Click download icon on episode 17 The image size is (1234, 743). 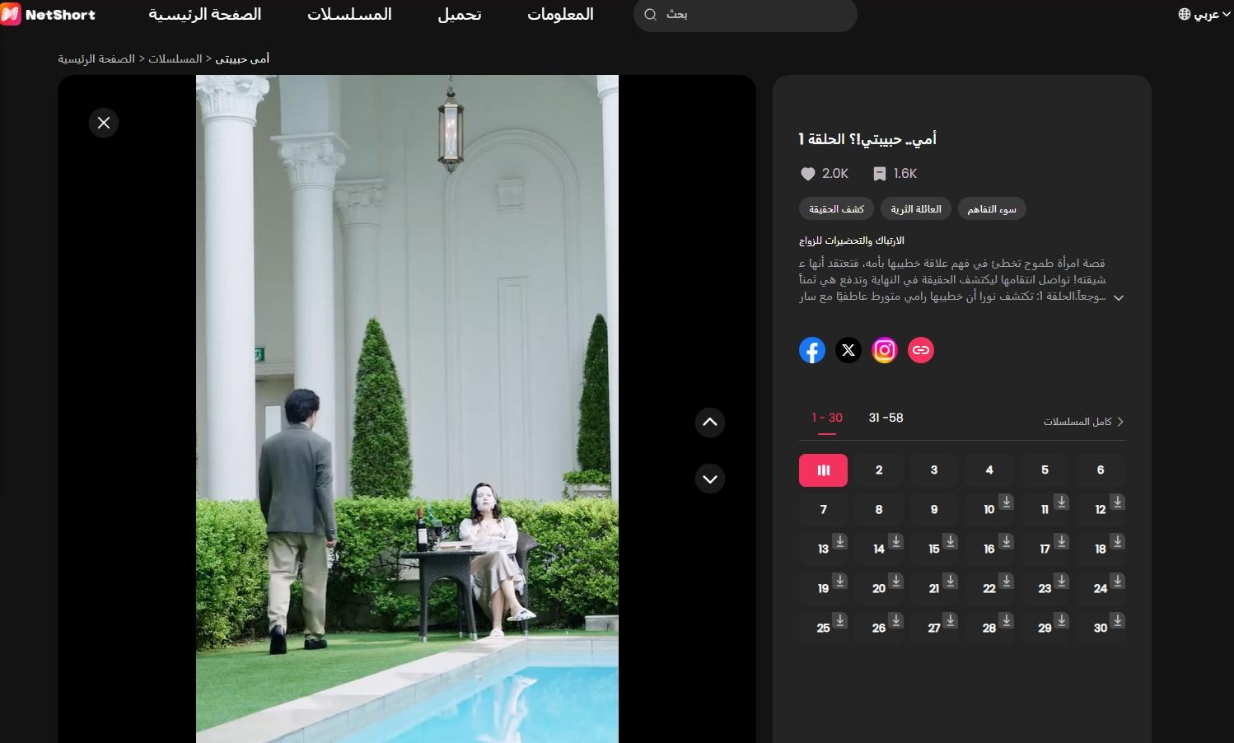tap(1061, 541)
